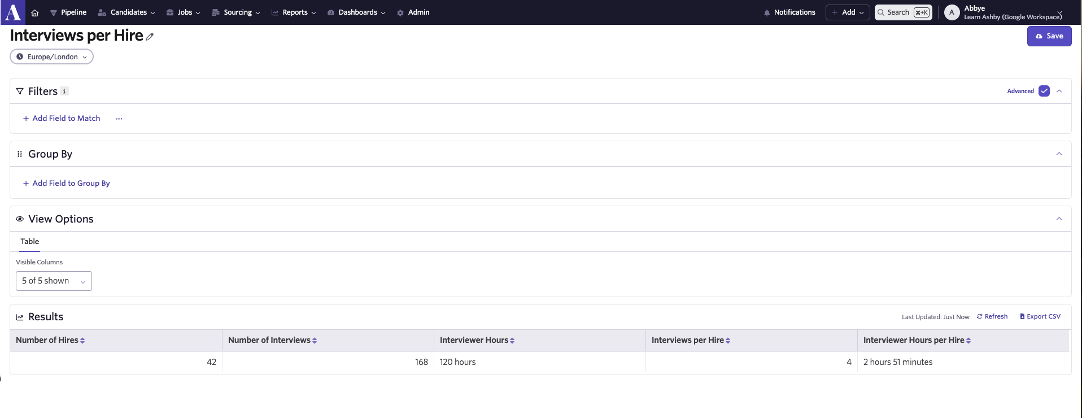Open the Dashboards menu

(356, 12)
